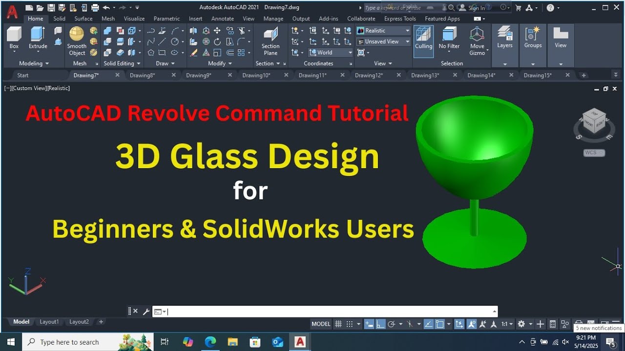The width and height of the screenshot is (625, 351).
Task: Open the Annotate ribbon tab
Action: click(x=223, y=19)
